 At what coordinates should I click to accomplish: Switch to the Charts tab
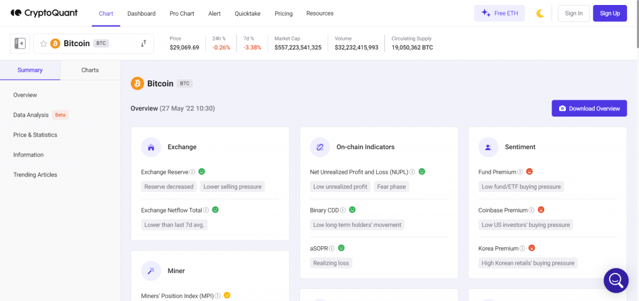tap(90, 70)
